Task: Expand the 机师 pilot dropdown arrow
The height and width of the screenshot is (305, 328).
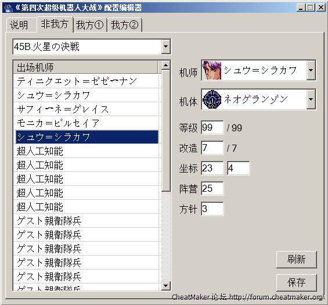Action: point(311,70)
